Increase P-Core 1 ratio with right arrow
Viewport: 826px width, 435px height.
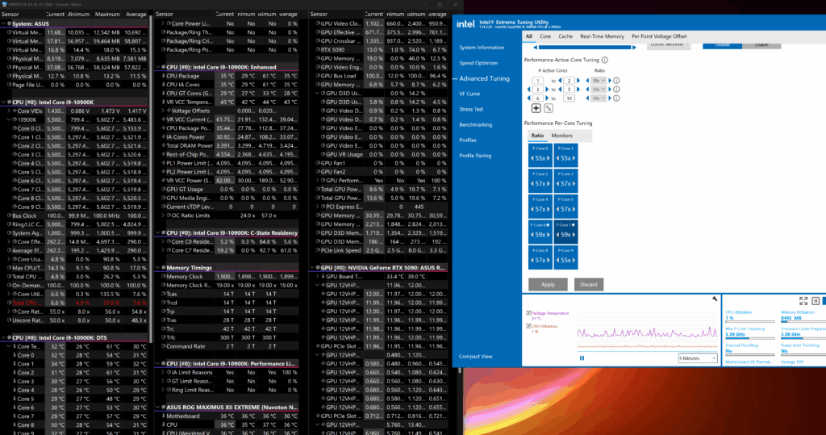click(574, 158)
